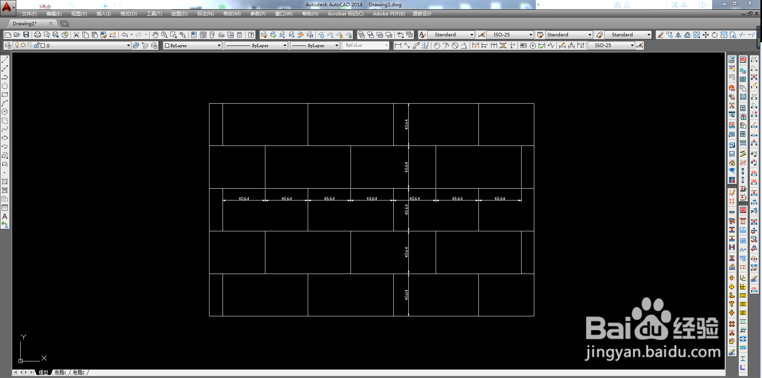762x378 pixels.
Task: Click the ByColor plot style box
Action: click(x=366, y=45)
